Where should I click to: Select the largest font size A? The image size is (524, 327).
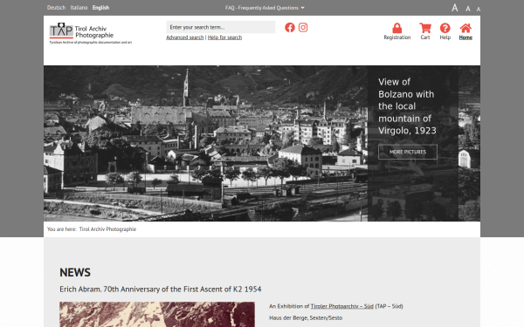(x=454, y=8)
